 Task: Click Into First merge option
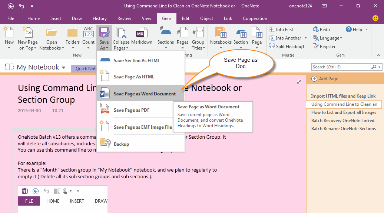point(281,29)
